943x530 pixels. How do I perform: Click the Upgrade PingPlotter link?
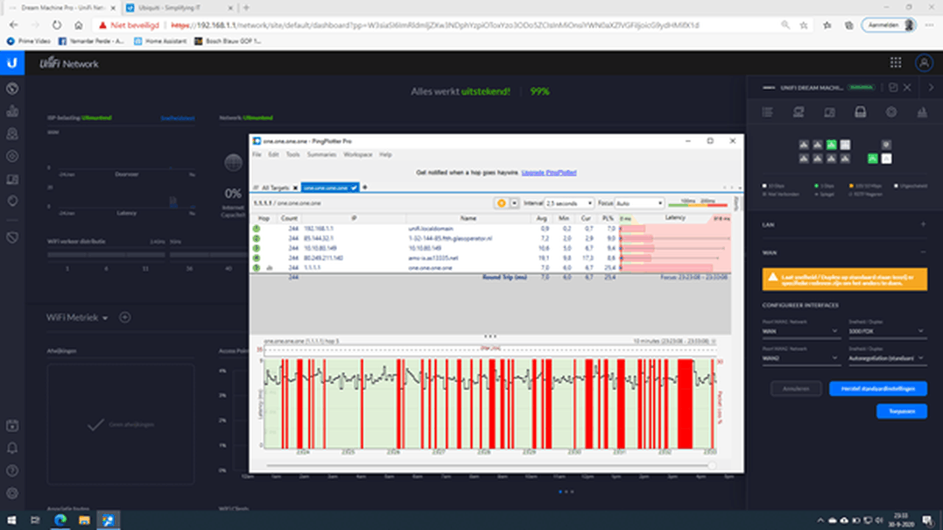[548, 173]
